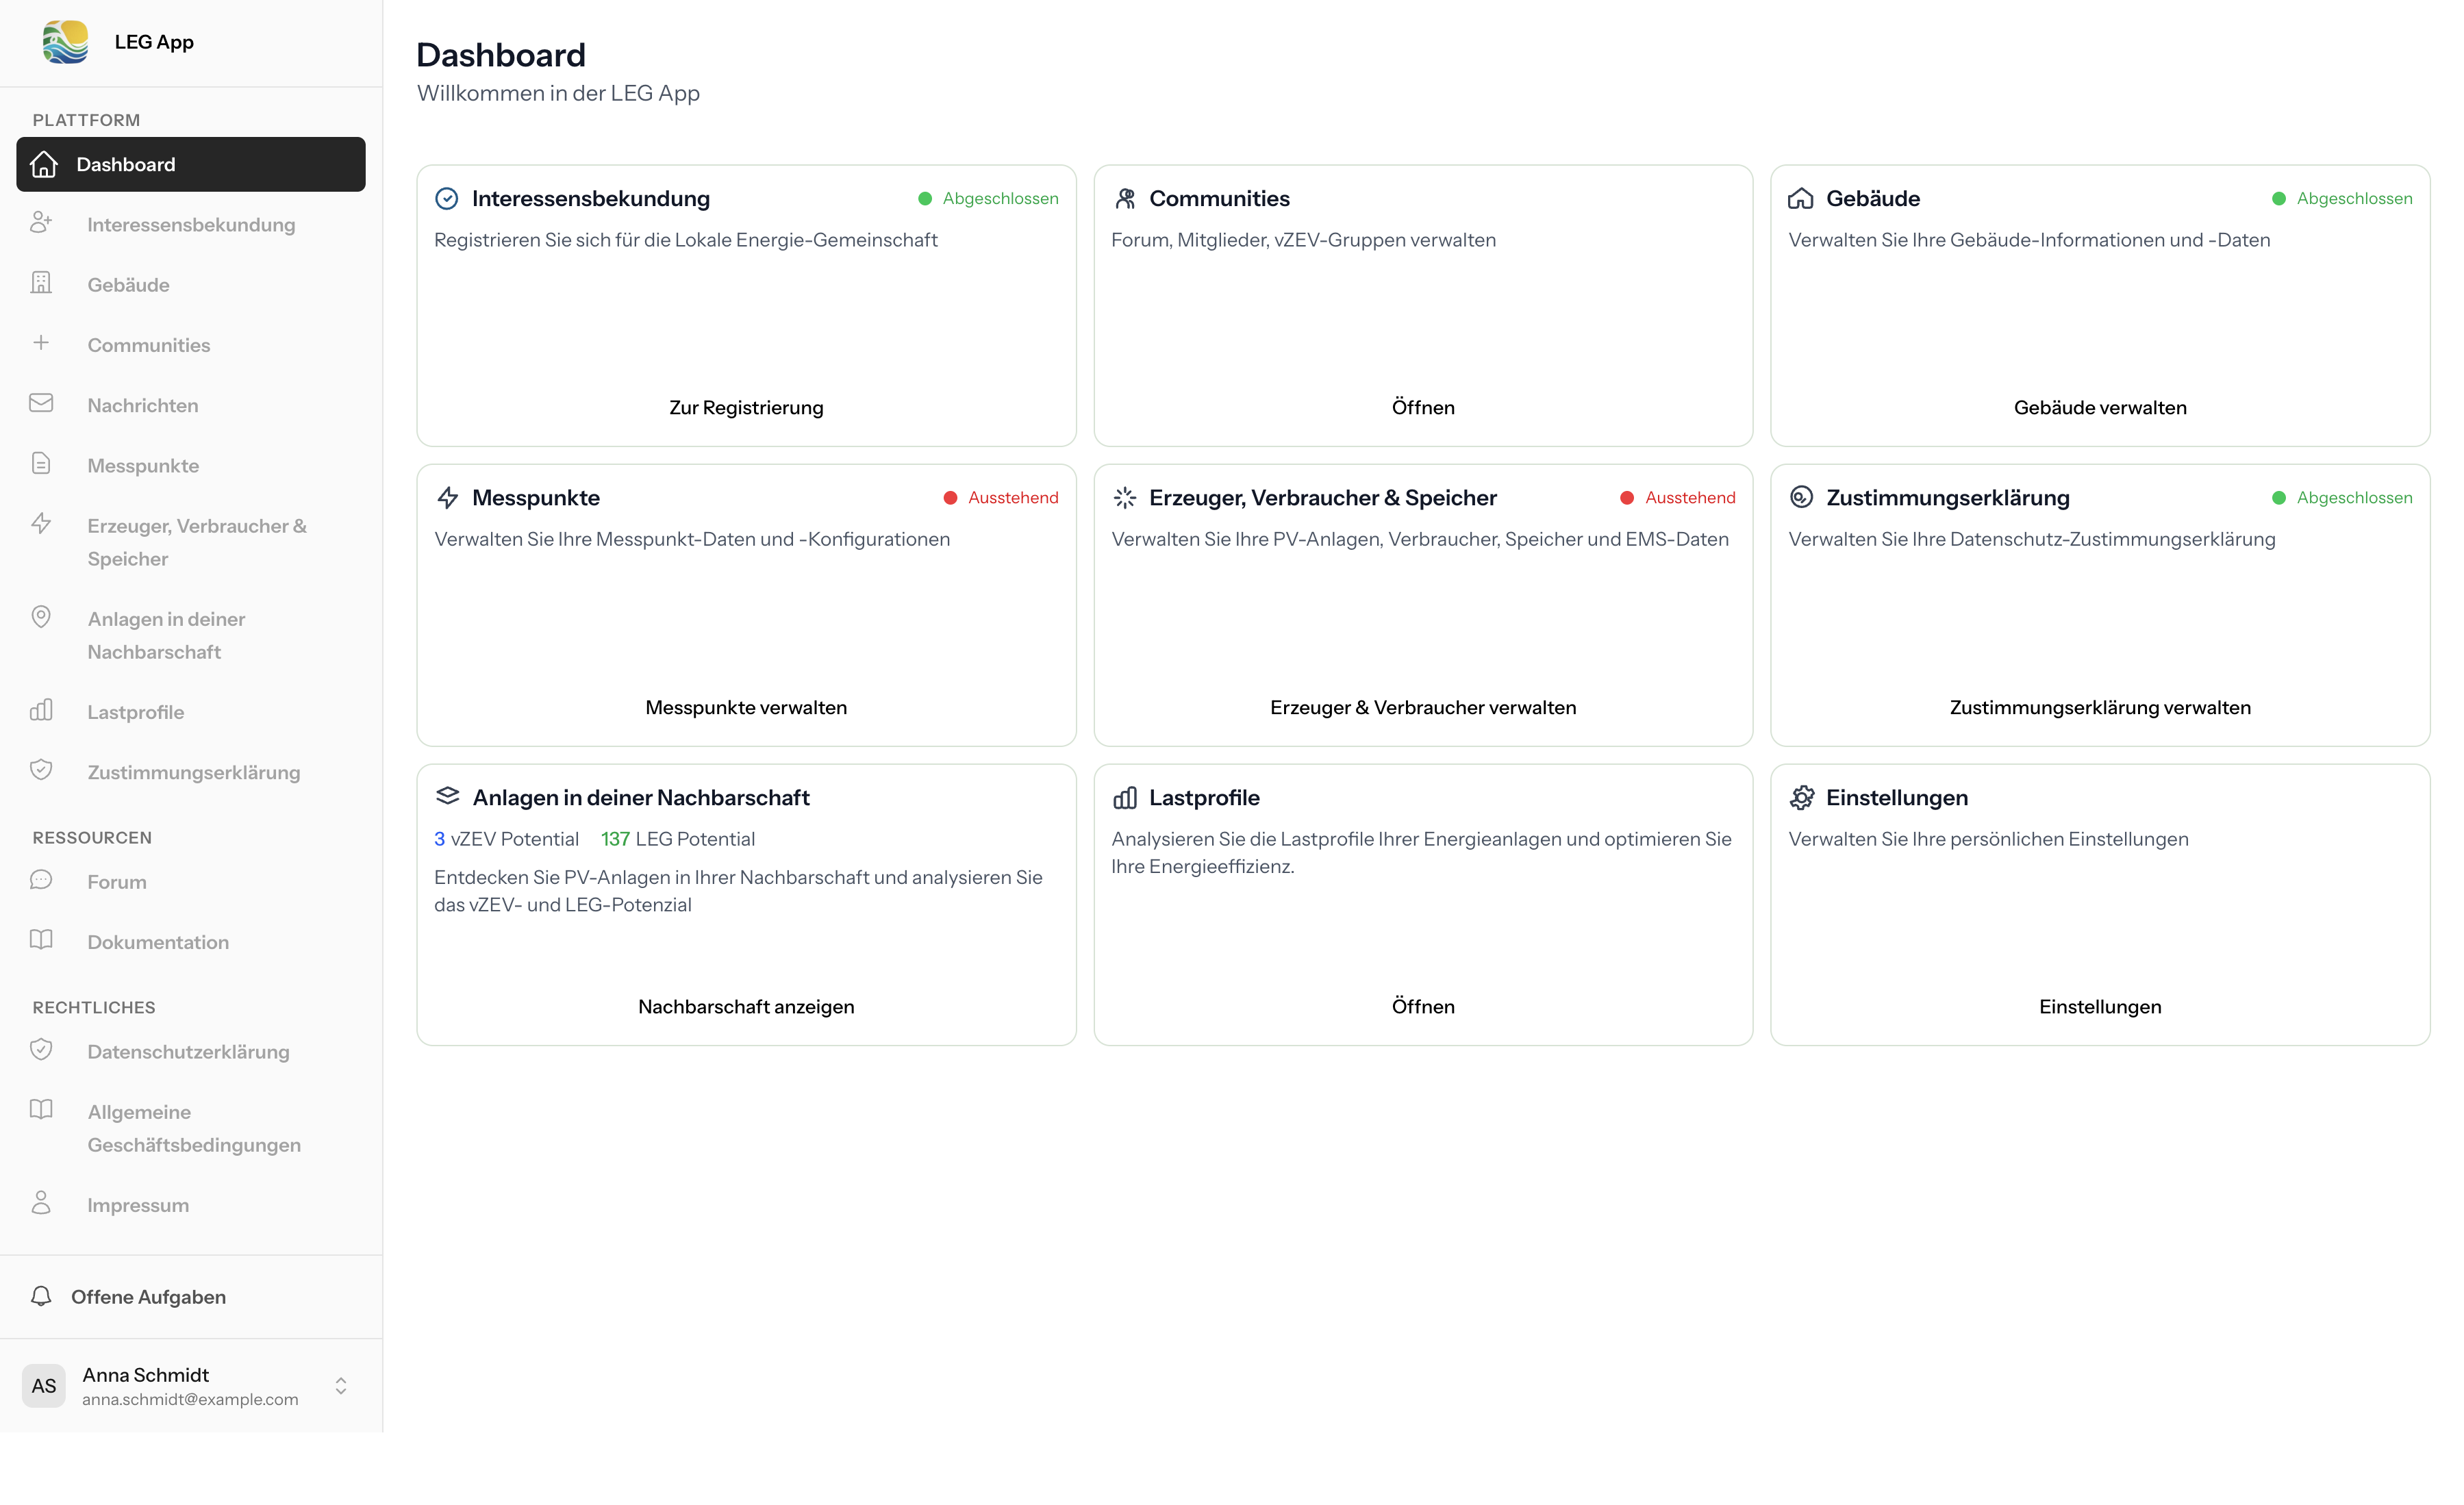2464x1505 pixels.
Task: Click Nachbarschaft anzeigen on the neighborhood card
Action: 746,1006
